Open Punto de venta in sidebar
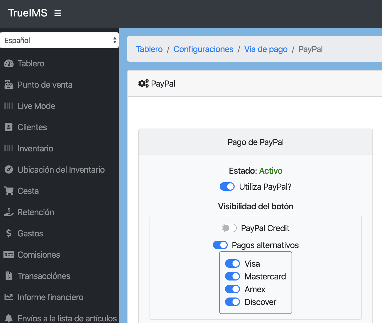The height and width of the screenshot is (323, 382). (x=45, y=85)
